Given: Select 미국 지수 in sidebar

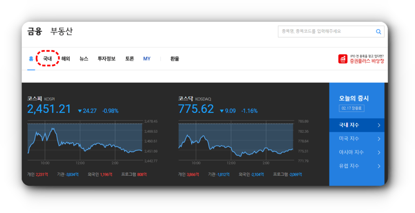Looking at the screenshot, I should [x=357, y=139].
